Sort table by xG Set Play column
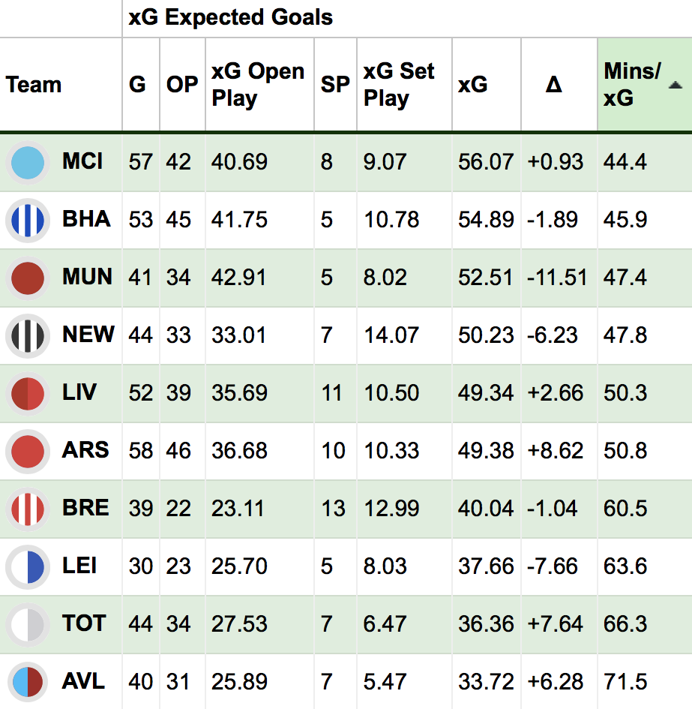 pos(399,85)
